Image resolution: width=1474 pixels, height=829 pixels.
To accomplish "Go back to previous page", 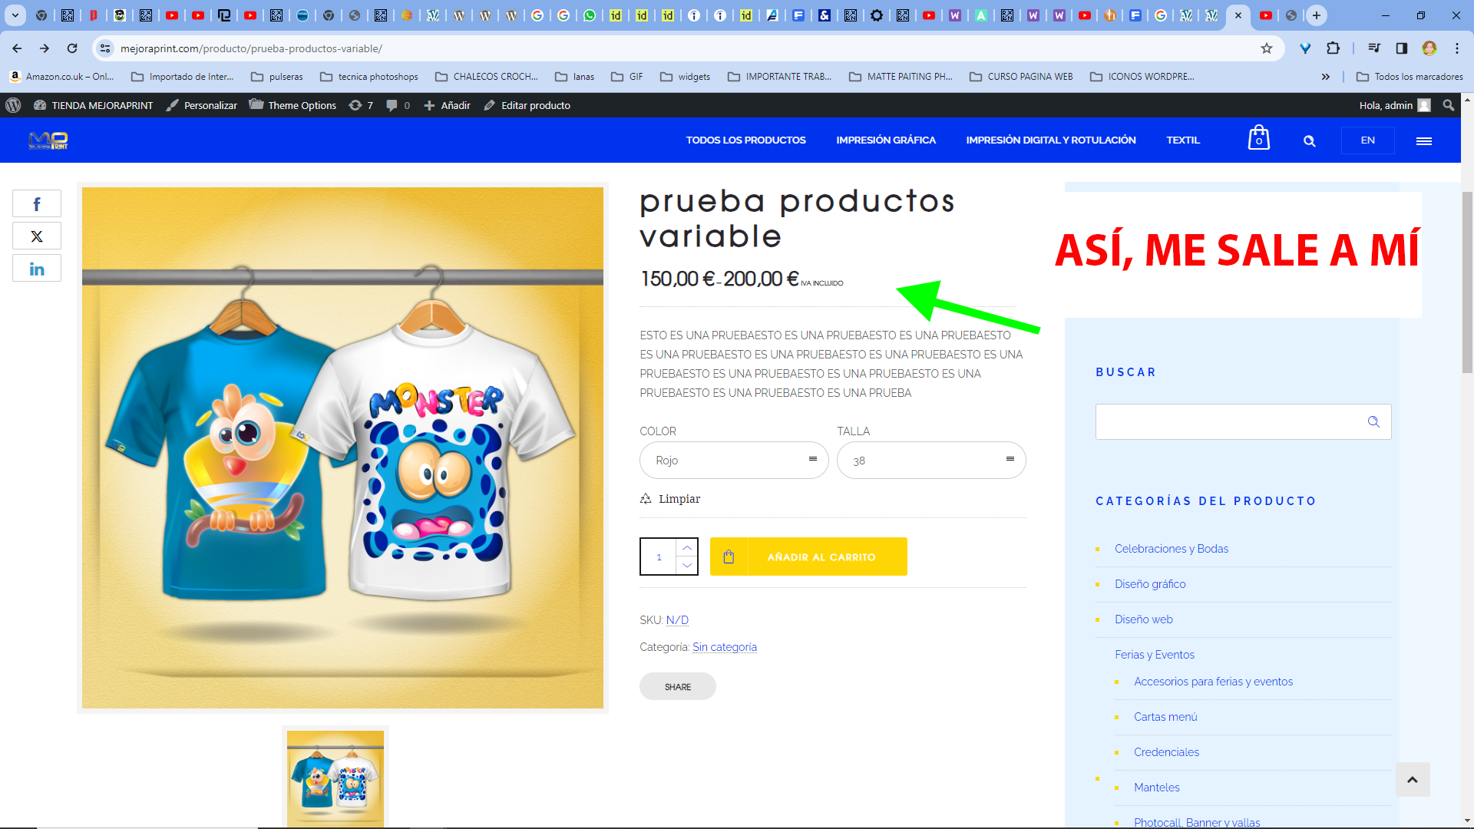I will pyautogui.click(x=17, y=48).
